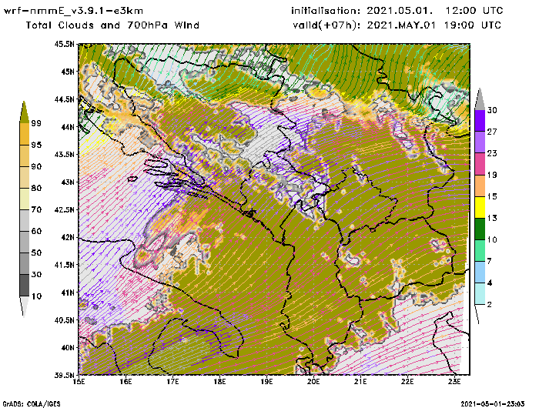Click the '39.5N' latitude axis label

click(x=64, y=375)
